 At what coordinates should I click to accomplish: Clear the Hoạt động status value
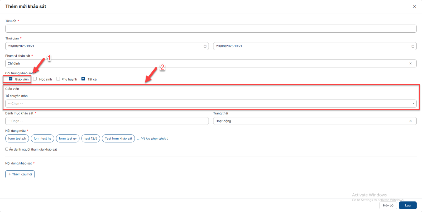tap(410, 121)
